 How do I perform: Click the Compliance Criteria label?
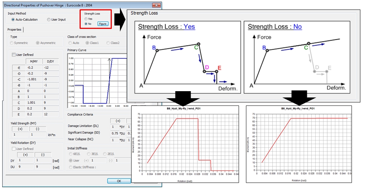coord(80,115)
